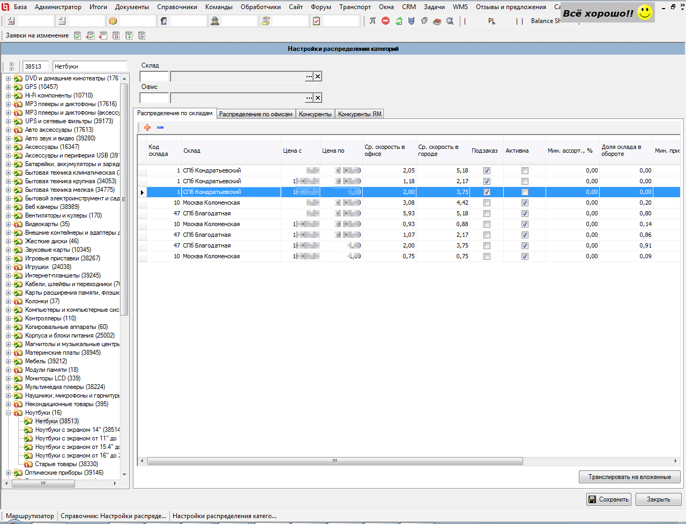This screenshot has height=524, width=686.
Task: Switch to the Распределение по офисам tab
Action: pyautogui.click(x=256, y=114)
